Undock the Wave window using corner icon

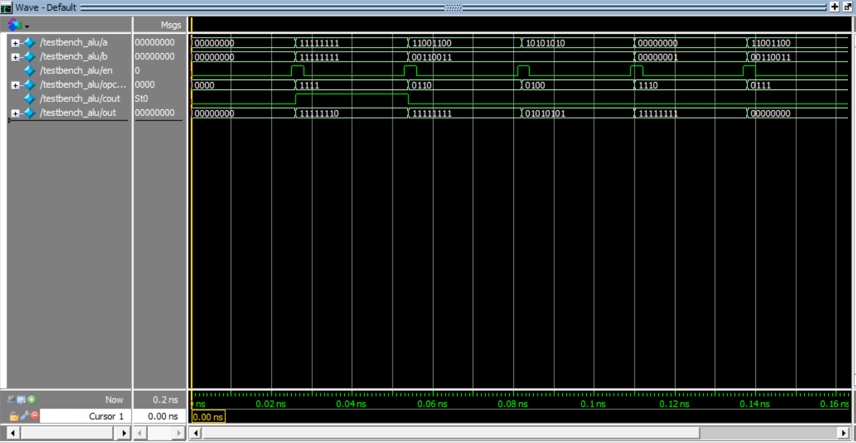[847, 7]
